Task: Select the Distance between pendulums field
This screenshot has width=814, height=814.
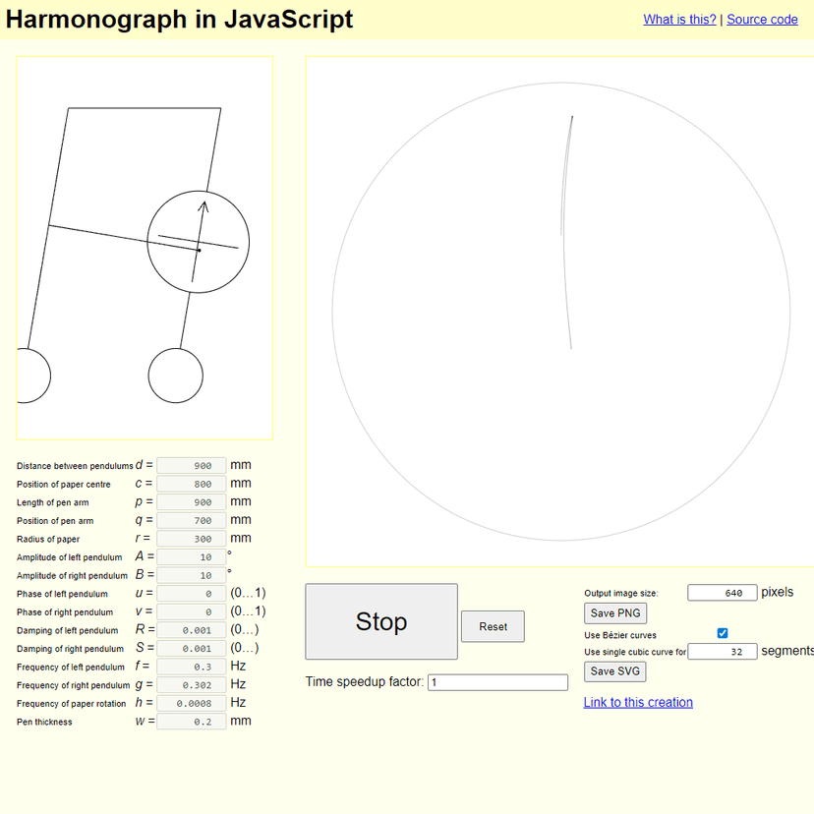Action: click(x=191, y=465)
